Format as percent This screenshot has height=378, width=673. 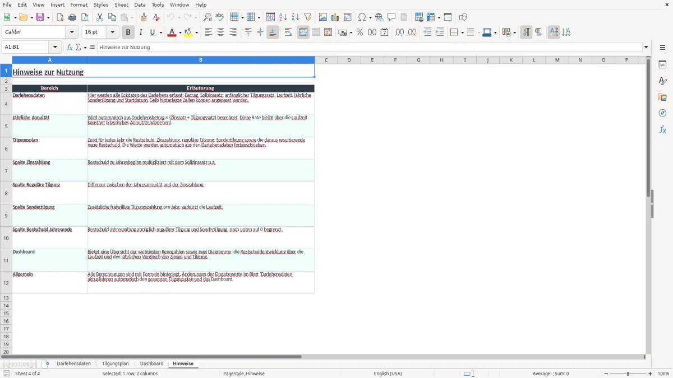click(359, 32)
